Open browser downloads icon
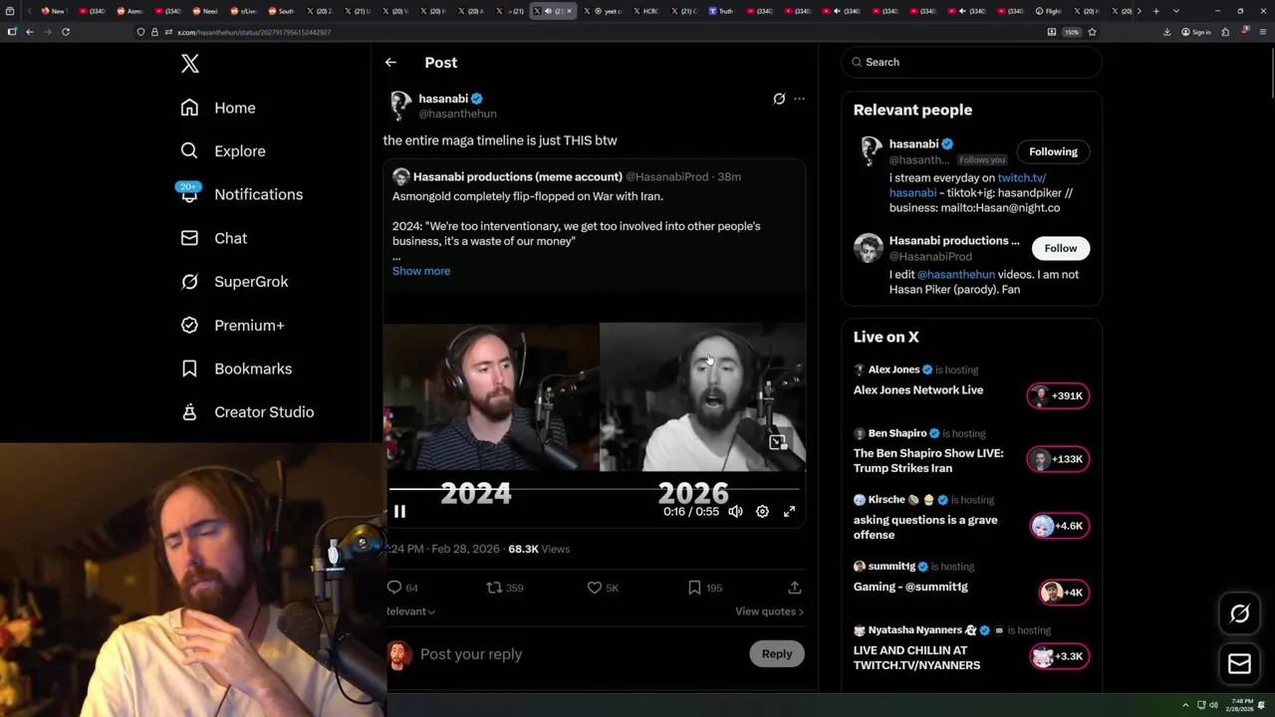Screen dimensions: 1275x717 point(1166,32)
